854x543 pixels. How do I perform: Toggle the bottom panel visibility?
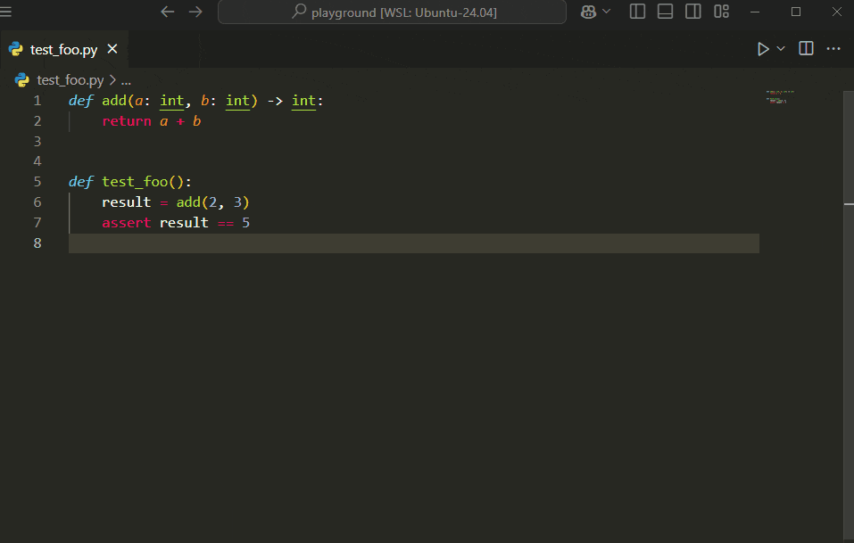click(664, 12)
